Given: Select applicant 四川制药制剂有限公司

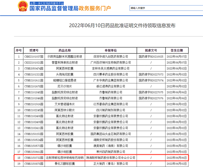Looking at the screenshot, I should (111, 110).
